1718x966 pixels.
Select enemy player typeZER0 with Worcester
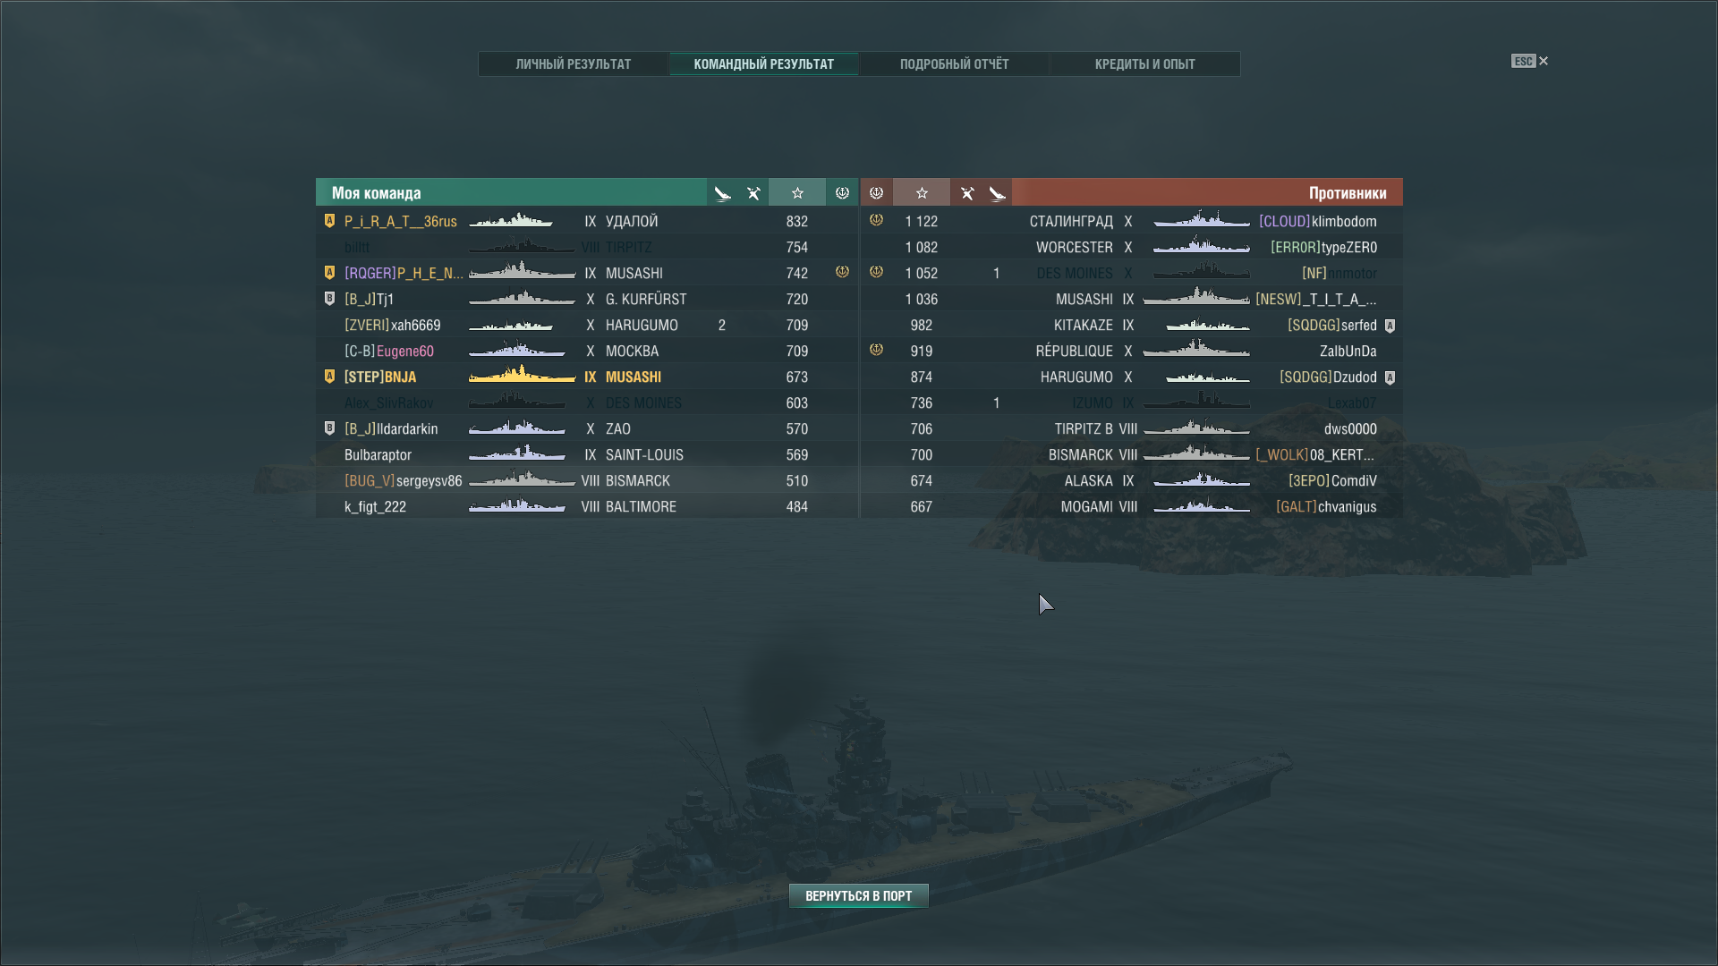[x=1131, y=247]
